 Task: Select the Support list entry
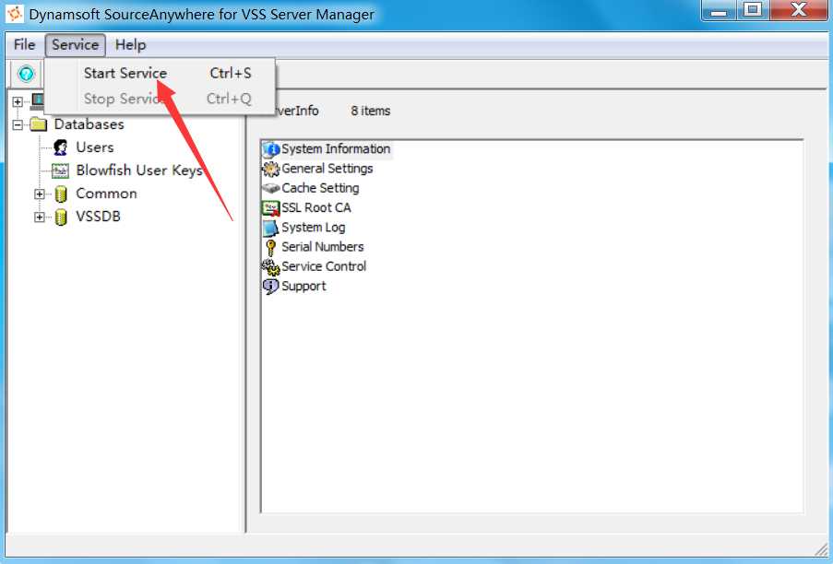pos(303,287)
